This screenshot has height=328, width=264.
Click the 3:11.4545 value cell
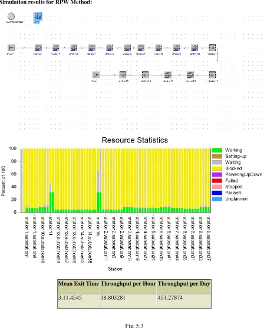[78, 301]
